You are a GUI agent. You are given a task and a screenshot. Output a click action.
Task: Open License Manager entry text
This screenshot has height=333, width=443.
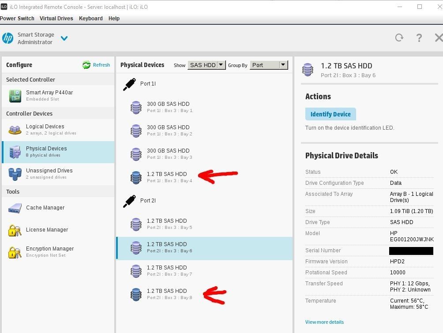(47, 230)
